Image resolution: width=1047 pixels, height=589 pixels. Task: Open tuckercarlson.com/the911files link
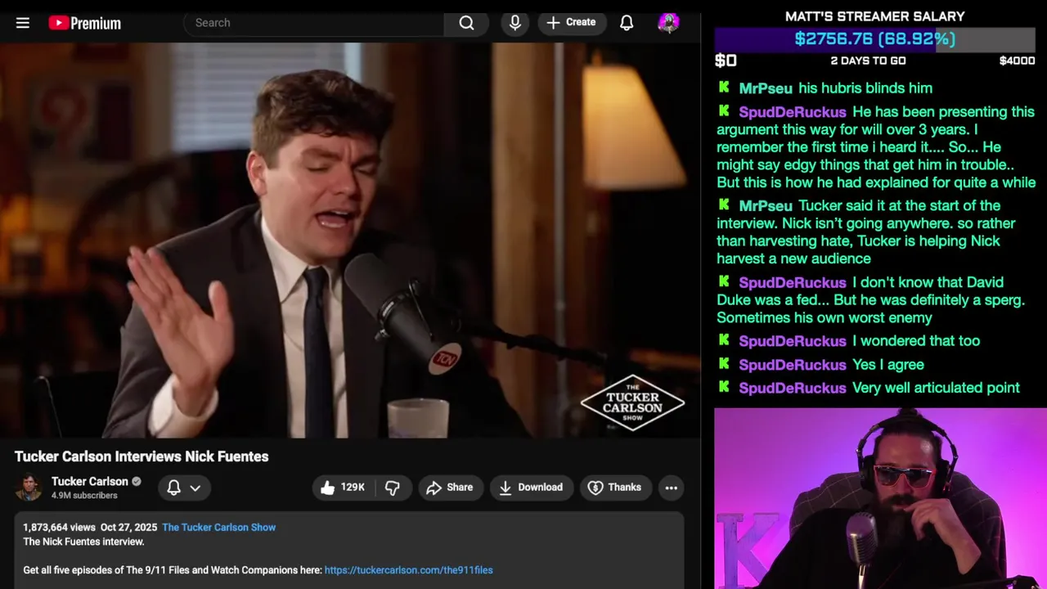coord(408,570)
